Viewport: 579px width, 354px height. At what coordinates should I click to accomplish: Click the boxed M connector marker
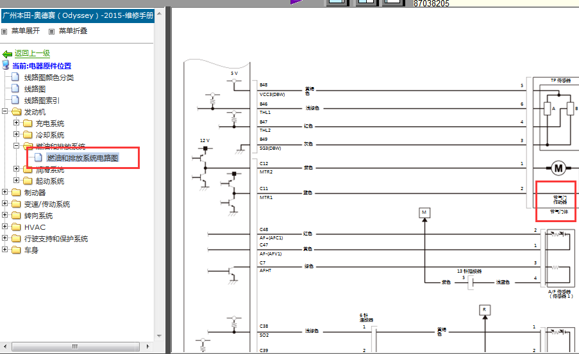[x=424, y=213]
